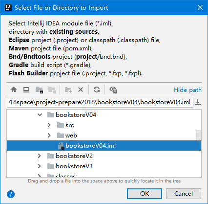The height and width of the screenshot is (204, 208).
Task: Jump to the Desktop directory icon
Action: (26, 90)
